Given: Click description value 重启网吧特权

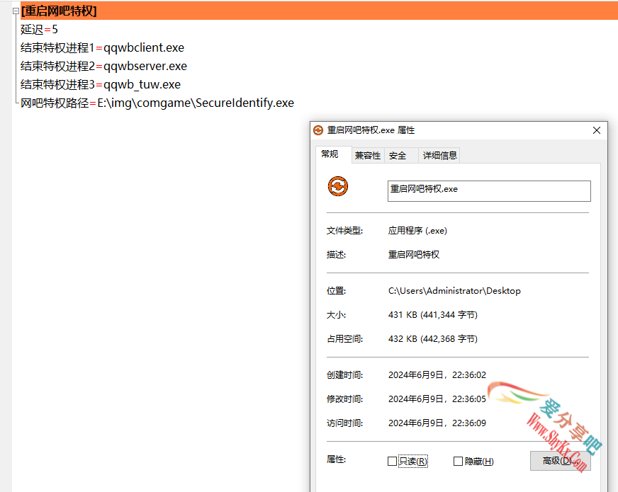Looking at the screenshot, I should pos(414,255).
